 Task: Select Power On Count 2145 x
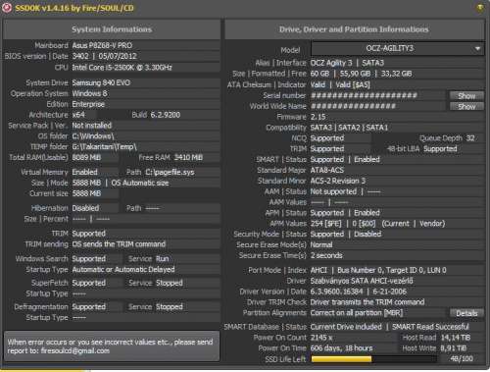click(x=321, y=338)
